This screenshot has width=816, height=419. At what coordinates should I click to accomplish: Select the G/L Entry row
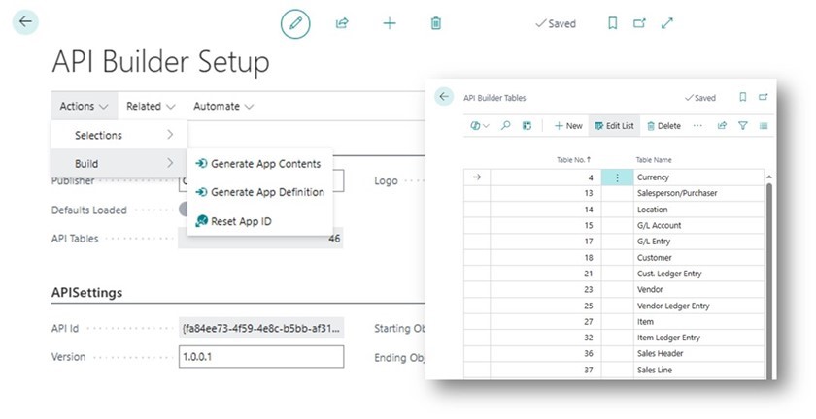[614, 242]
